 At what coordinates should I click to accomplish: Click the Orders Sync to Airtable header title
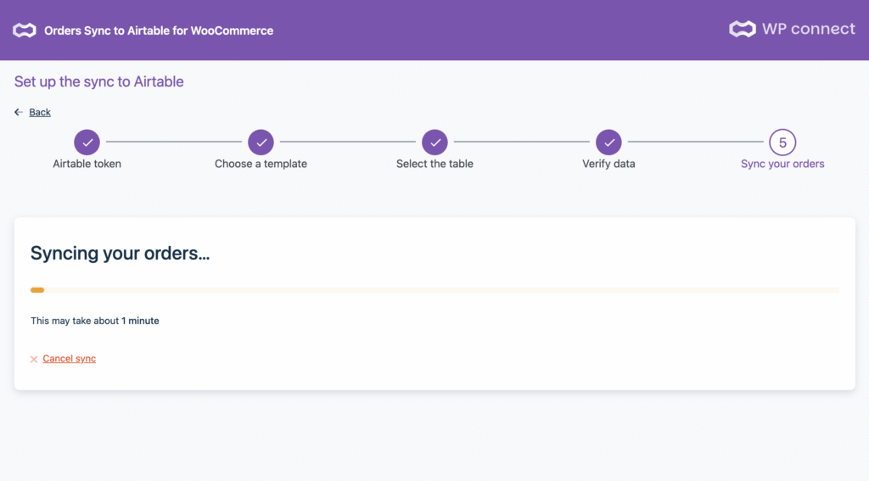[x=159, y=31]
